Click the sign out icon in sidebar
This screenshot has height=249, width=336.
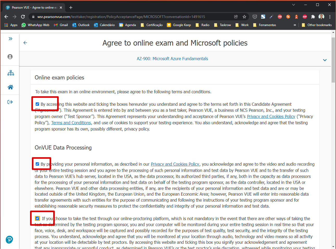coord(10,102)
